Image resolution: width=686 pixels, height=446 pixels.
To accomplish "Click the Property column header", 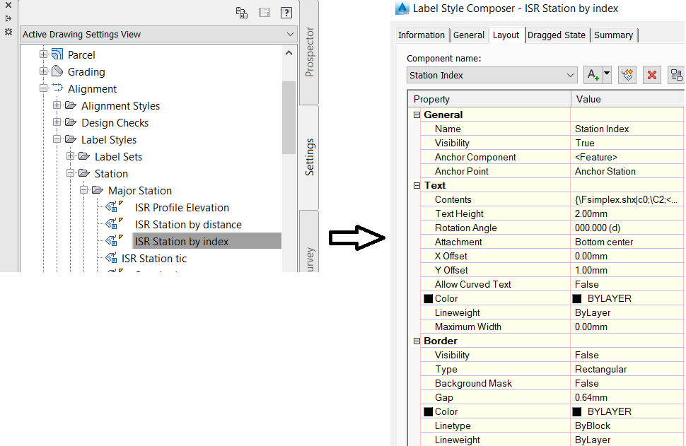I will coord(489,99).
